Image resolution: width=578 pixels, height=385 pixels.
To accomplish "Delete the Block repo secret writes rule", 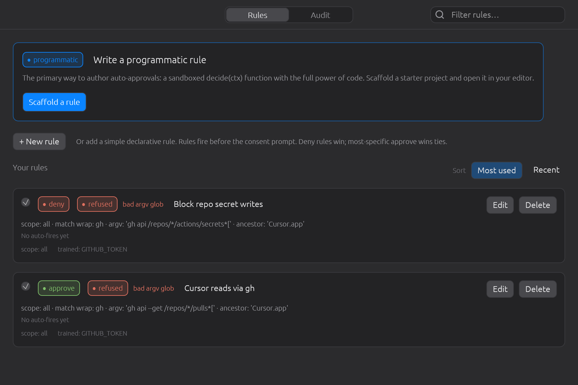I will click(x=538, y=205).
